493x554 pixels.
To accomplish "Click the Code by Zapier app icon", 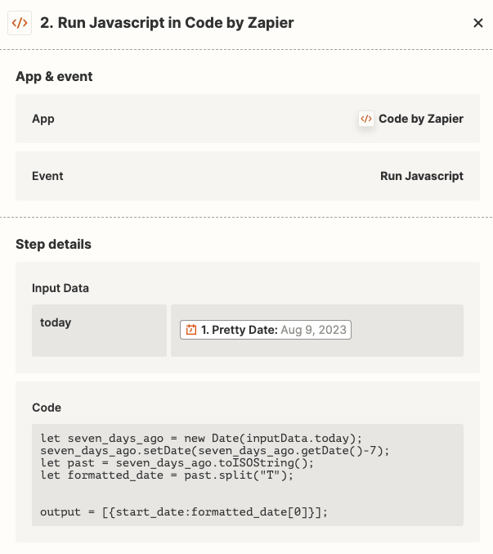I will 366,119.
